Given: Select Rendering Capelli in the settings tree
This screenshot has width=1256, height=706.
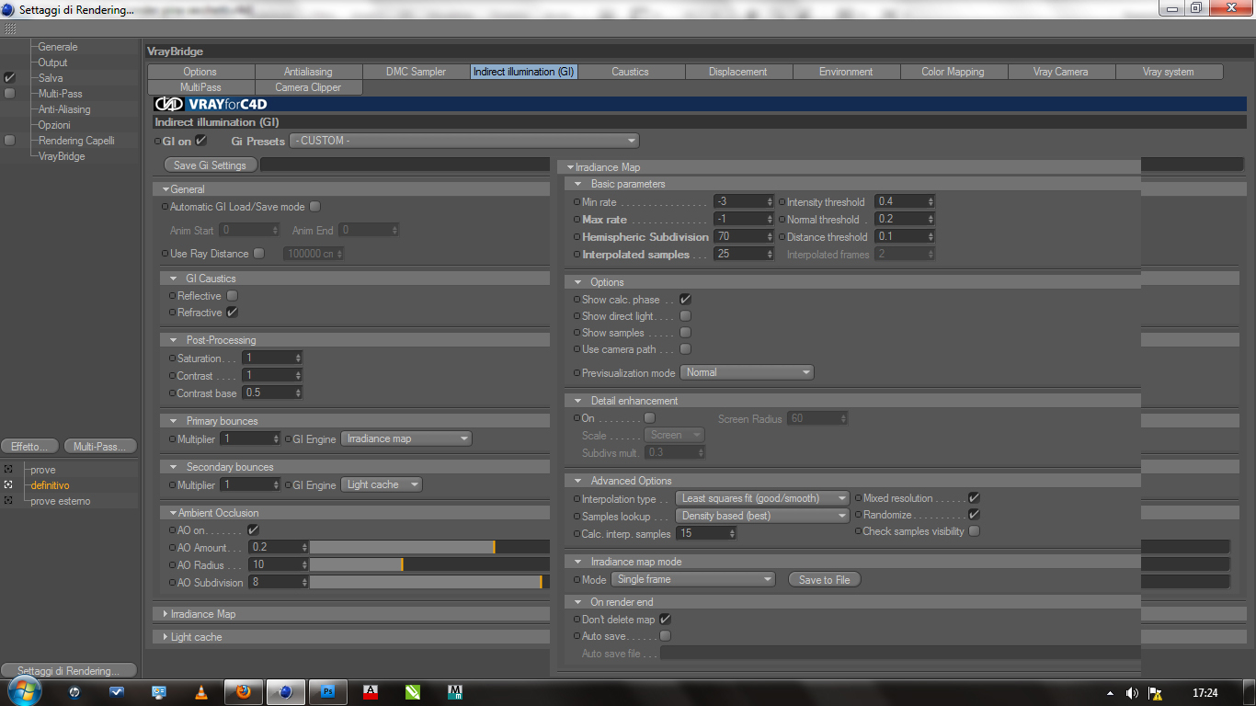Looking at the screenshot, I should point(76,141).
